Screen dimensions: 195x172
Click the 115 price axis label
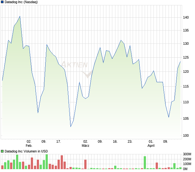click(x=186, y=86)
